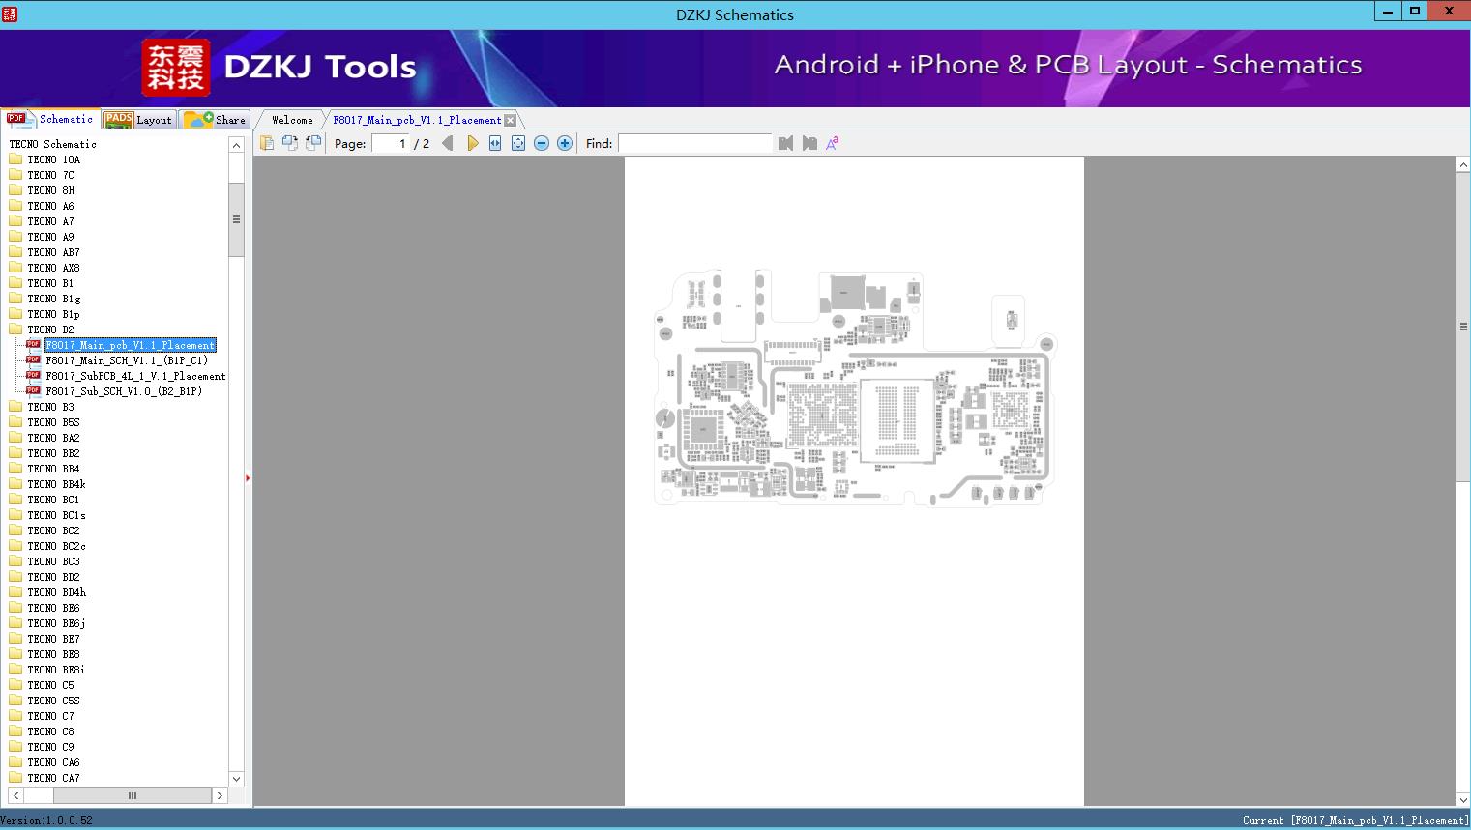Click the tree panel vertical scrollbar thumb
1471x830 pixels.
236,219
